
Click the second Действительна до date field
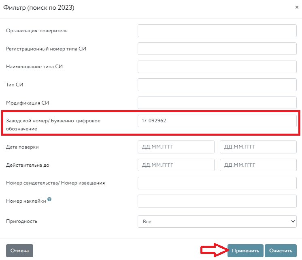(258, 165)
